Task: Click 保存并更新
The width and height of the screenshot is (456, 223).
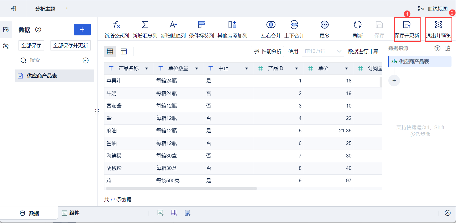Action: 407,30
